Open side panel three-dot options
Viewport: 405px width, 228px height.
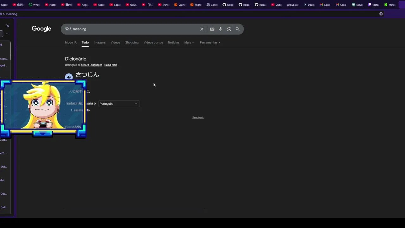tap(8, 34)
